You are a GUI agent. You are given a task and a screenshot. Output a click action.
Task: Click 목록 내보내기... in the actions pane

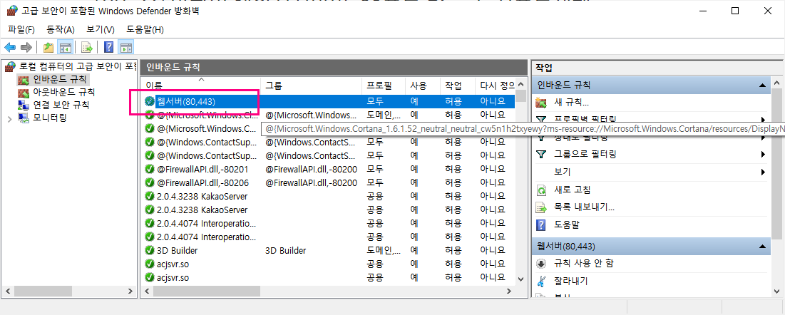point(584,207)
